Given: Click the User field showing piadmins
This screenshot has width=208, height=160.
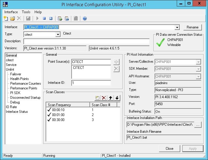Looking at the screenshot, I should coord(178,83).
